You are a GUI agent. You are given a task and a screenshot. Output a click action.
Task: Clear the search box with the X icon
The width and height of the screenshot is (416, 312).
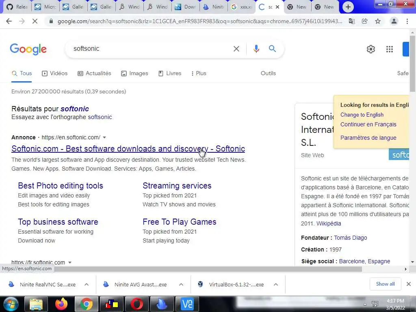(236, 49)
